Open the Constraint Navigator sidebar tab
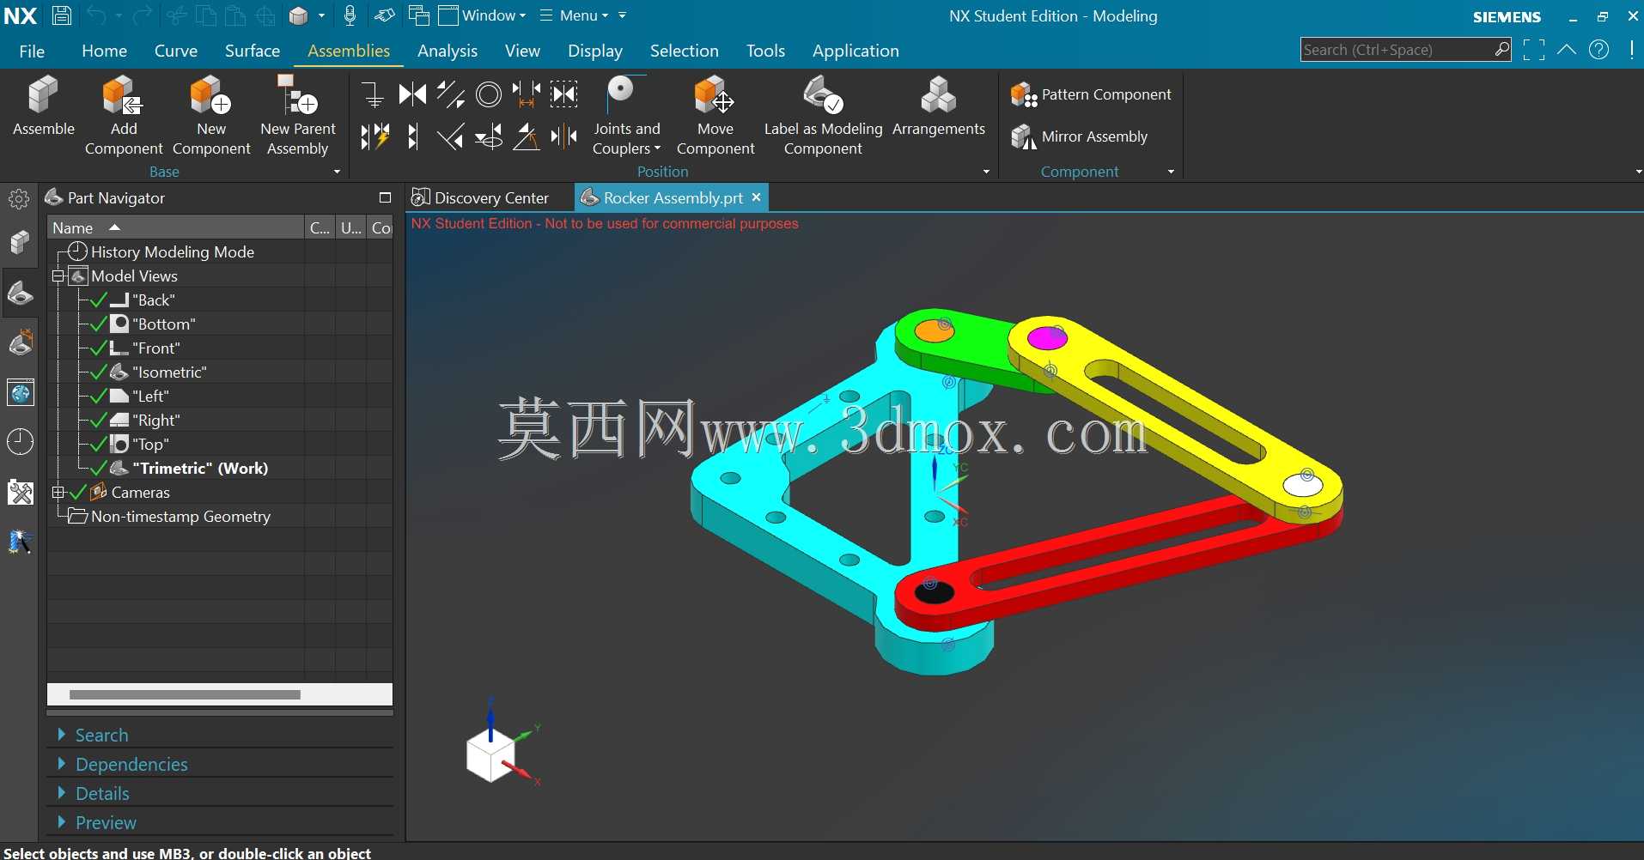This screenshot has height=860, width=1644. [20, 343]
